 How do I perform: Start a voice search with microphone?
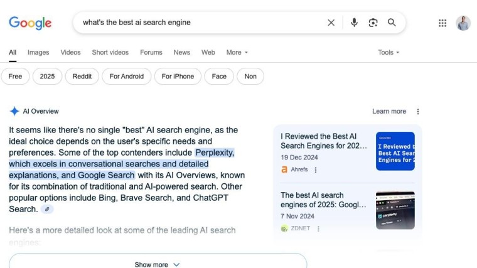click(354, 23)
